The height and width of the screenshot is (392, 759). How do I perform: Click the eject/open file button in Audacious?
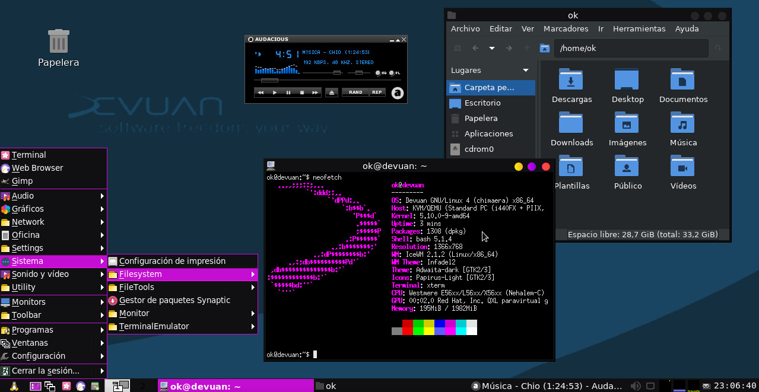pos(332,93)
